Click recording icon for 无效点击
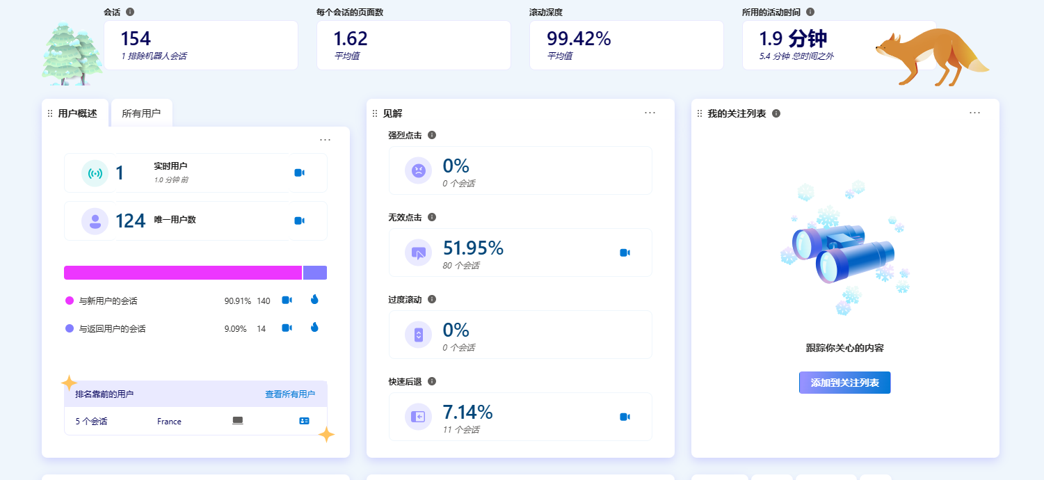 click(x=625, y=253)
